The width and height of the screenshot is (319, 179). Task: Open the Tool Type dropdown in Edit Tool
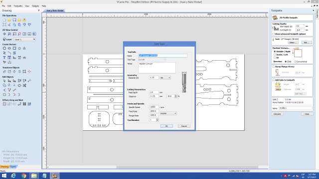pyautogui.click(x=152, y=60)
